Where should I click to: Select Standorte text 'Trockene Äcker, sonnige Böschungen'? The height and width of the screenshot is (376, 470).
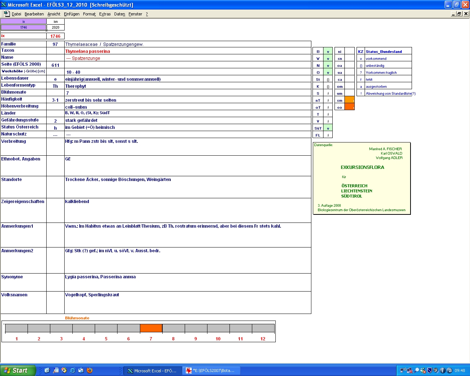tap(118, 180)
